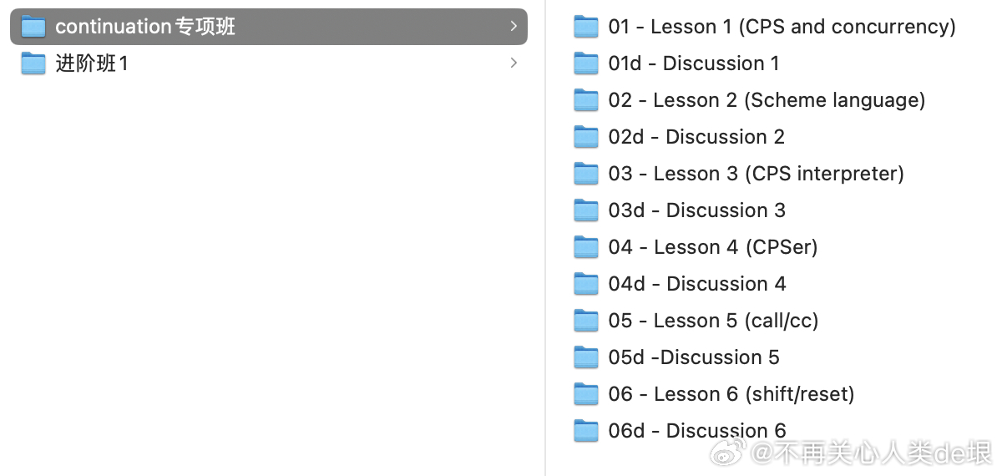The height and width of the screenshot is (476, 1002).
Task: Click folder icon for Lesson 5 call/cc
Action: tap(586, 321)
